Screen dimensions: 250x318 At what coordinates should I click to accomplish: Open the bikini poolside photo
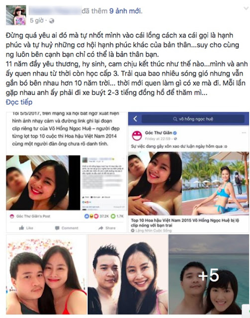(215, 183)
